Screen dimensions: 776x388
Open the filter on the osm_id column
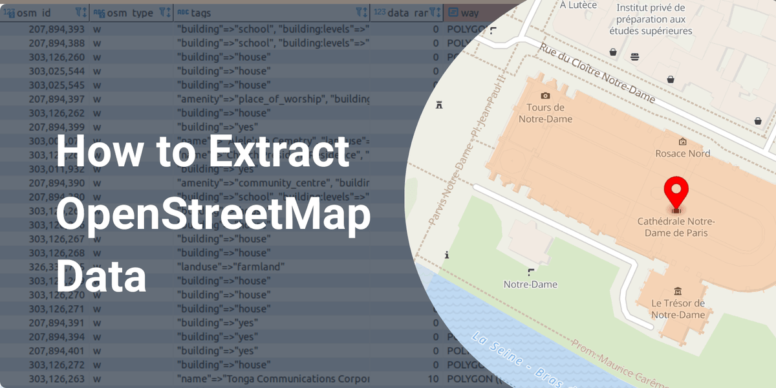[80, 12]
